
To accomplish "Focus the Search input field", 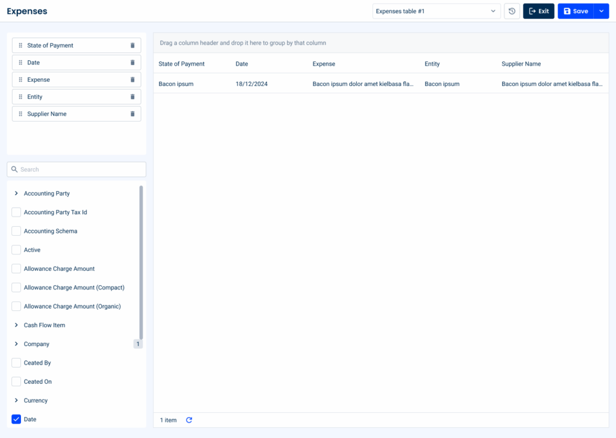I will click(x=76, y=169).
